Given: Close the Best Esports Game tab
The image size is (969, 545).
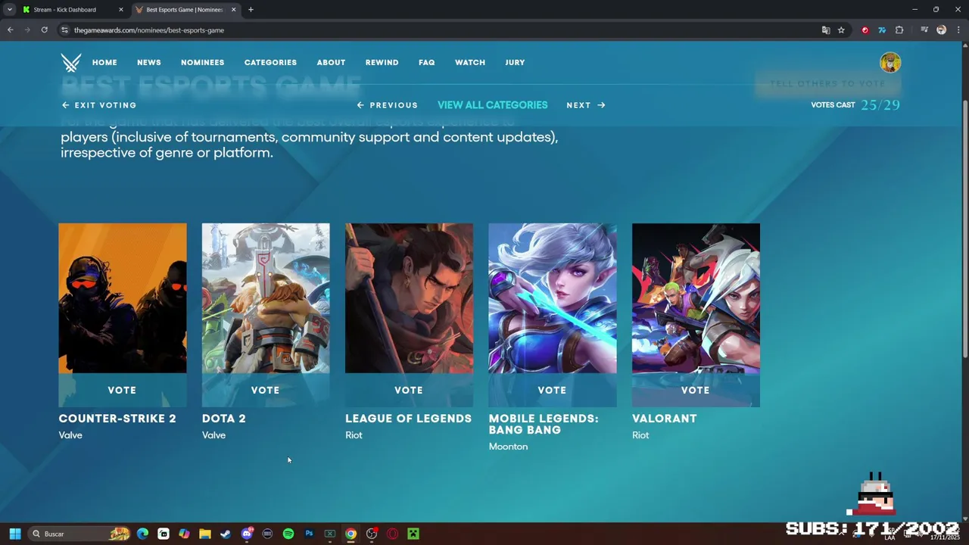Looking at the screenshot, I should tap(233, 10).
